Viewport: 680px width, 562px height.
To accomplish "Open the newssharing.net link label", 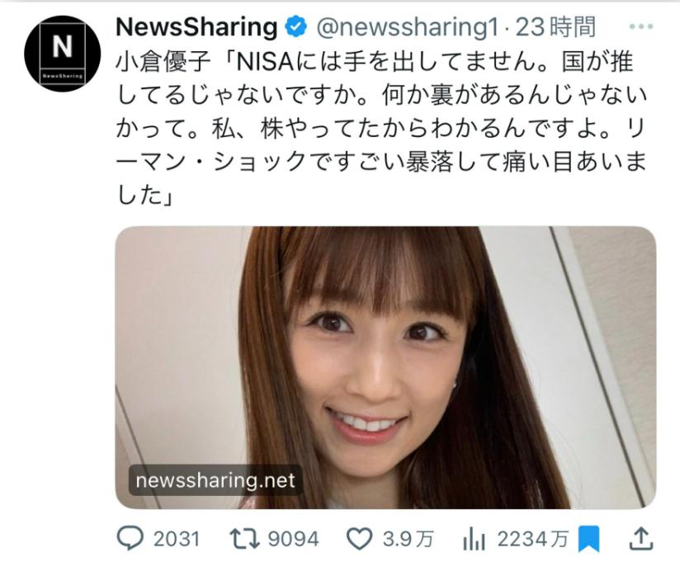I will tap(215, 480).
